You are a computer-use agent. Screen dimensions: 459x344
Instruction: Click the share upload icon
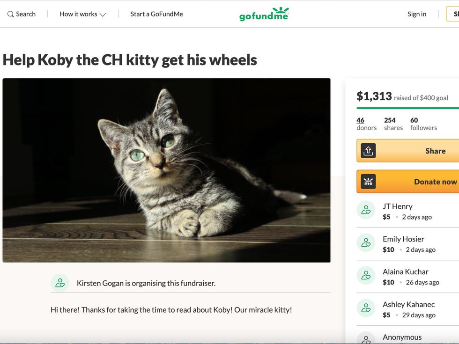pos(368,151)
